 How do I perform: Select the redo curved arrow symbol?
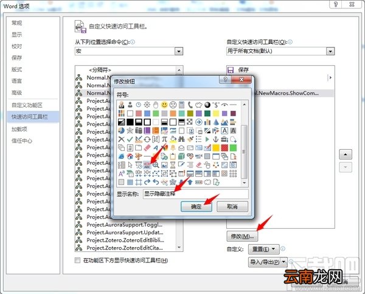147,182
